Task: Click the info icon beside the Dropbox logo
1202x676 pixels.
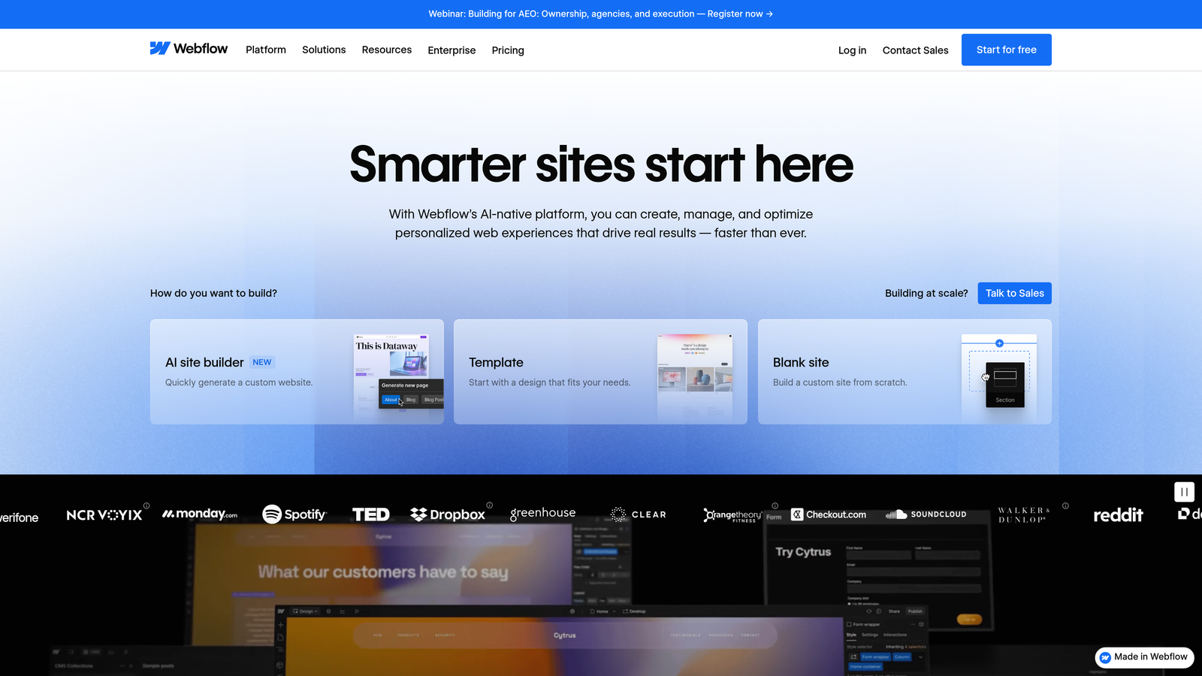Action: click(x=490, y=506)
